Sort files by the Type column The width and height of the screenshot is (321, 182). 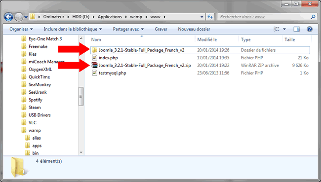(260, 39)
